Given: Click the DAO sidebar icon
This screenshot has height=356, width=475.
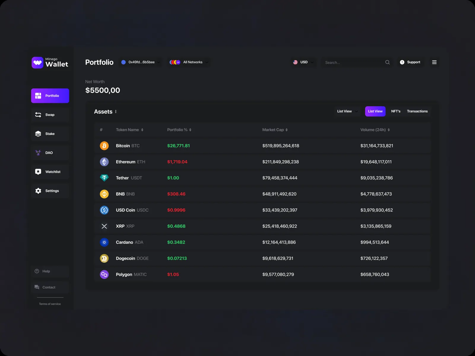Looking at the screenshot, I should (38, 153).
